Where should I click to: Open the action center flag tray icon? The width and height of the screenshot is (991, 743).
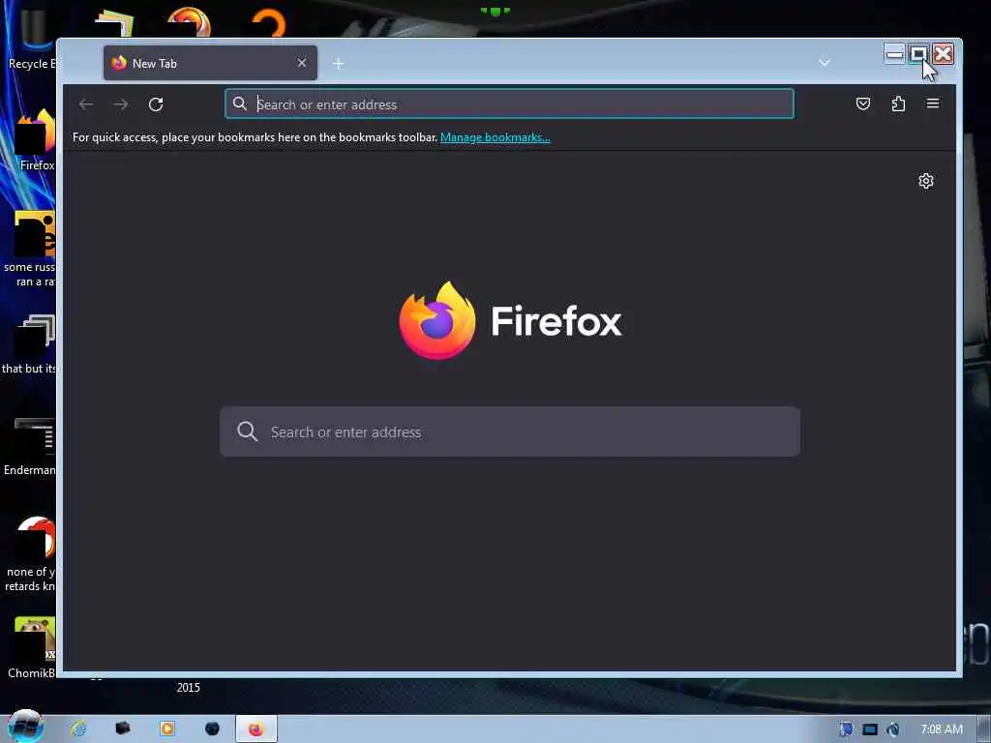point(846,729)
